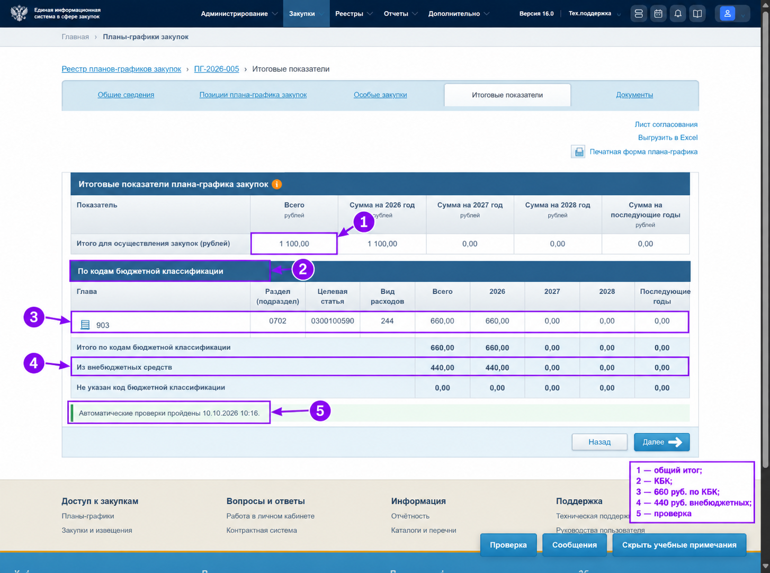The image size is (770, 573).
Task: Expand the Отчеты dropdown menu
Action: point(400,14)
